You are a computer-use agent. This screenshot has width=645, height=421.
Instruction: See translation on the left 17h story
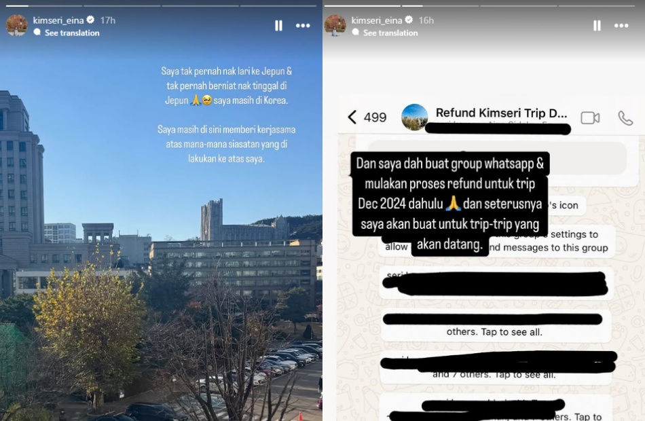click(72, 33)
